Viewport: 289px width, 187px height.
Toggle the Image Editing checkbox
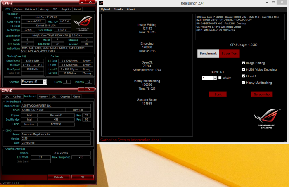(244, 63)
